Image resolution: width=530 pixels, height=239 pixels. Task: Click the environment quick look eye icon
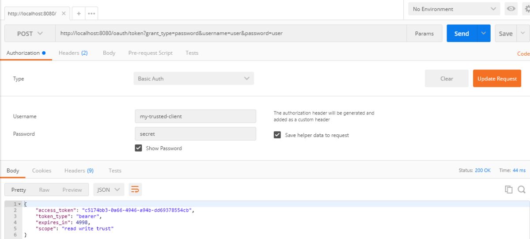pos(511,9)
